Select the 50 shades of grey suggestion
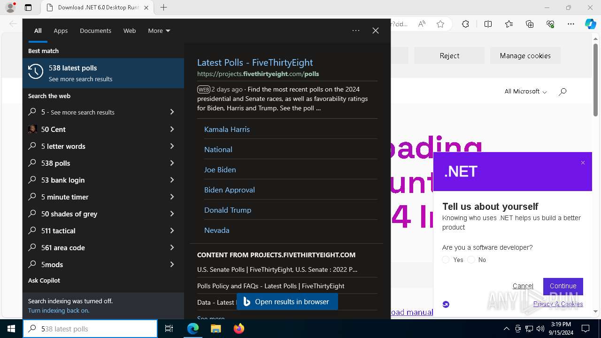Viewport: 601px width, 338px height. click(103, 214)
